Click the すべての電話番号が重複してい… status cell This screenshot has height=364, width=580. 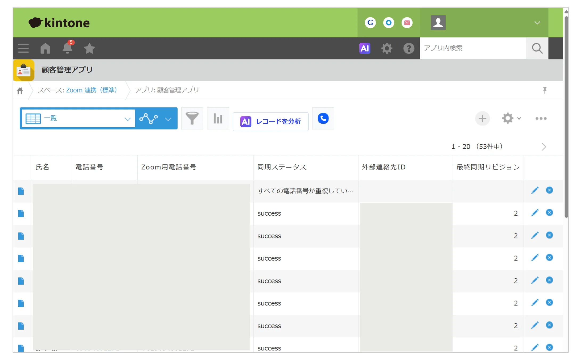pyautogui.click(x=306, y=191)
